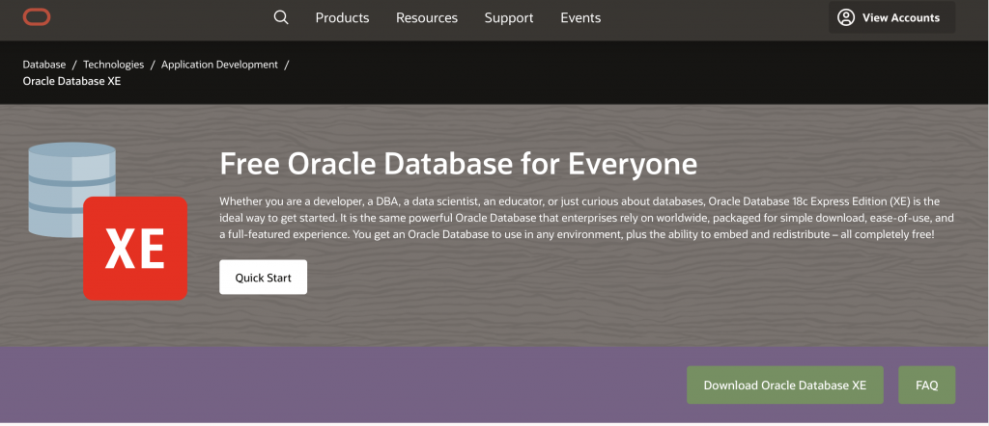
Task: Go to the Database breadcrumb link
Action: point(44,65)
